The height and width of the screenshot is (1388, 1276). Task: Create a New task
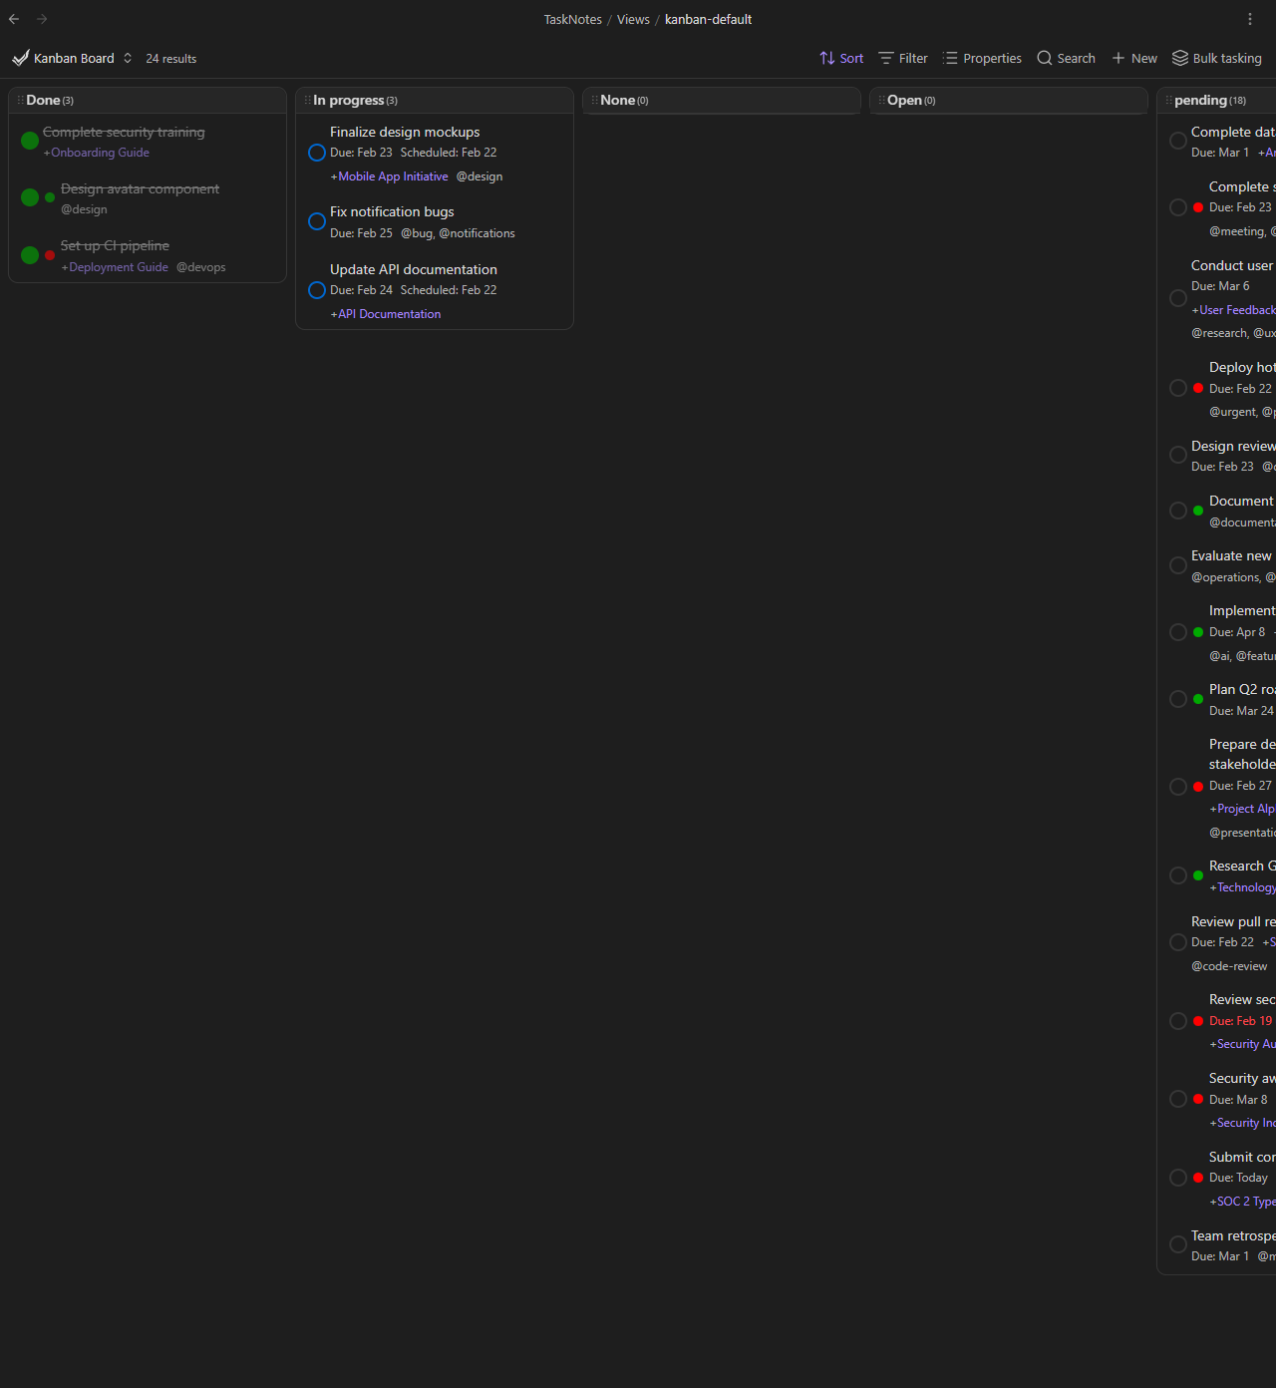pos(1133,58)
